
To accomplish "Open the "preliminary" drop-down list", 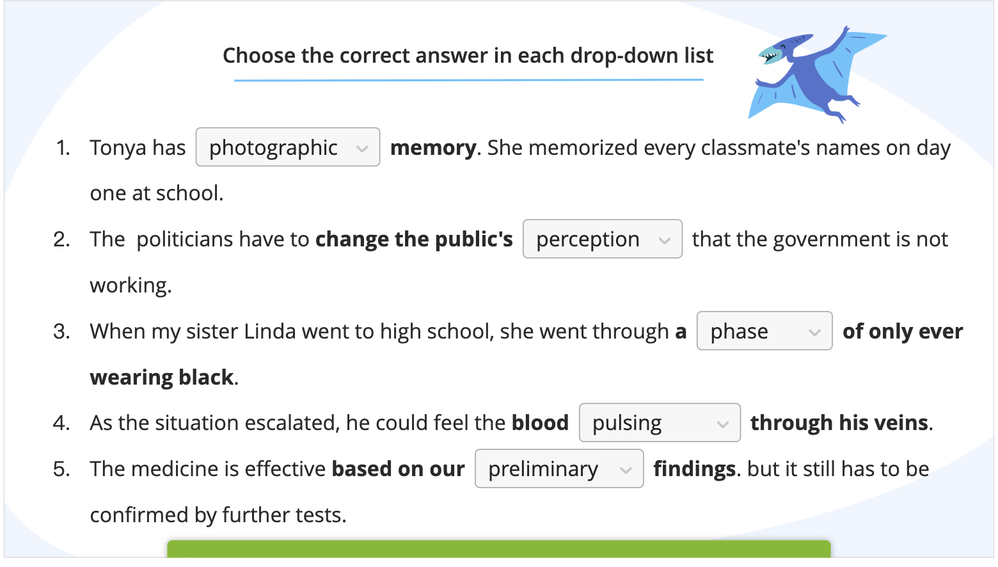I will pos(559,468).
